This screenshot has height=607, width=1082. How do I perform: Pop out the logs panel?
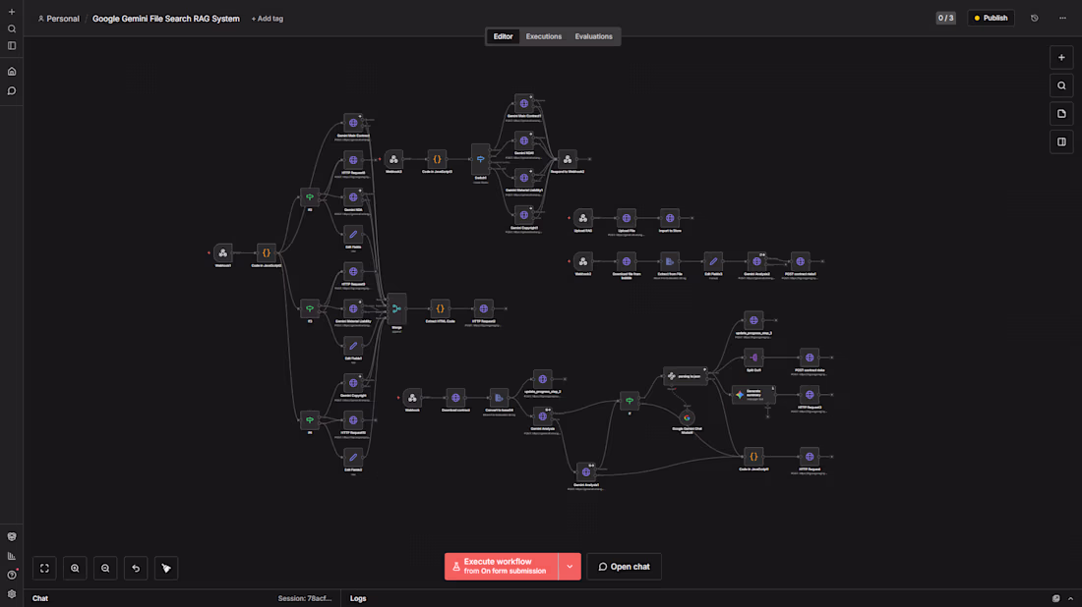point(1055,599)
